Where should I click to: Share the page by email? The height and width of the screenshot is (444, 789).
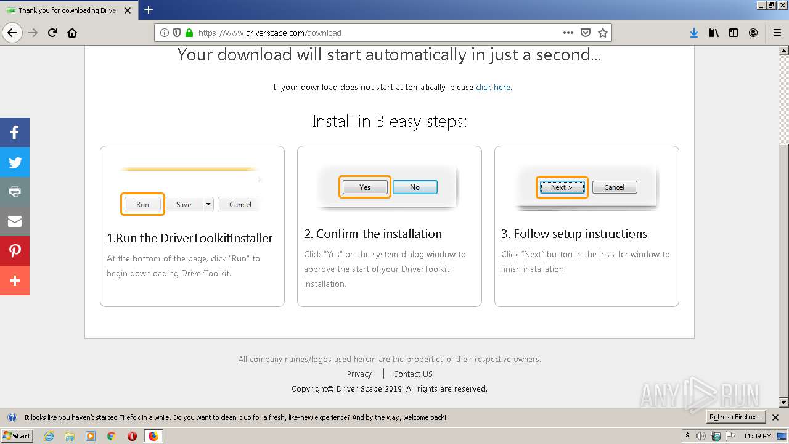tap(15, 221)
